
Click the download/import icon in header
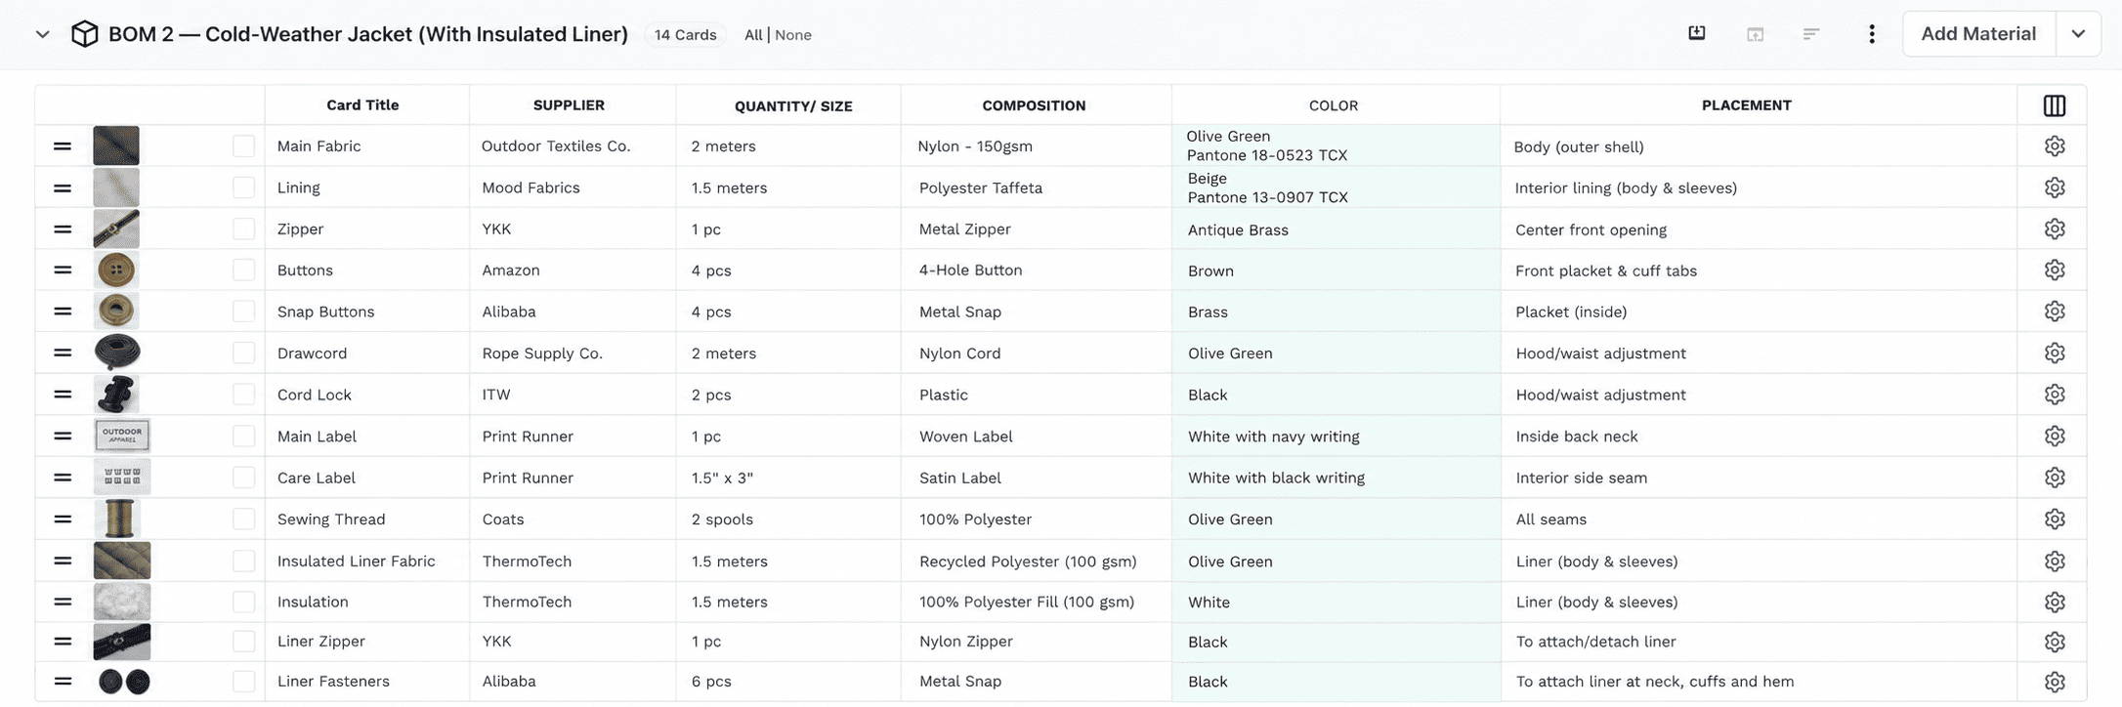(1697, 33)
